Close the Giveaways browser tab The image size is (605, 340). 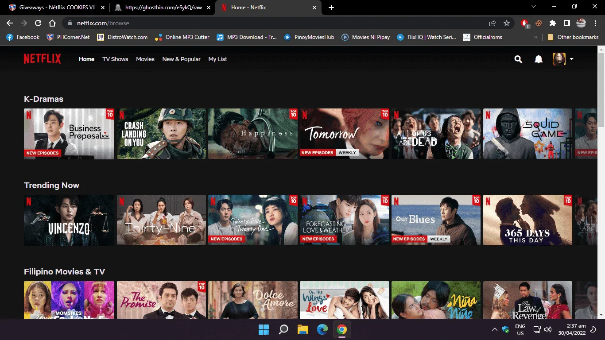[x=102, y=8]
